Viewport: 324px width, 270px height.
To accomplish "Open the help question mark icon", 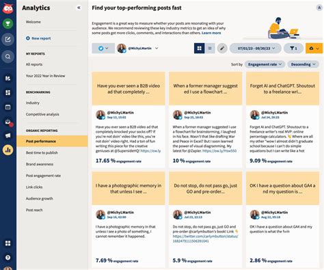I will point(8,258).
